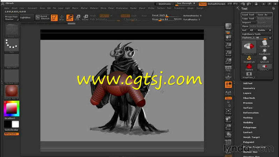Expand the Masking section

click(248, 118)
